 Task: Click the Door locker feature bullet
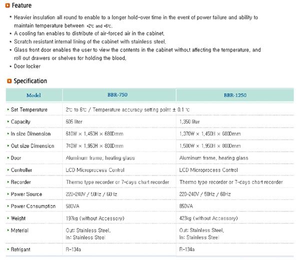27,66
